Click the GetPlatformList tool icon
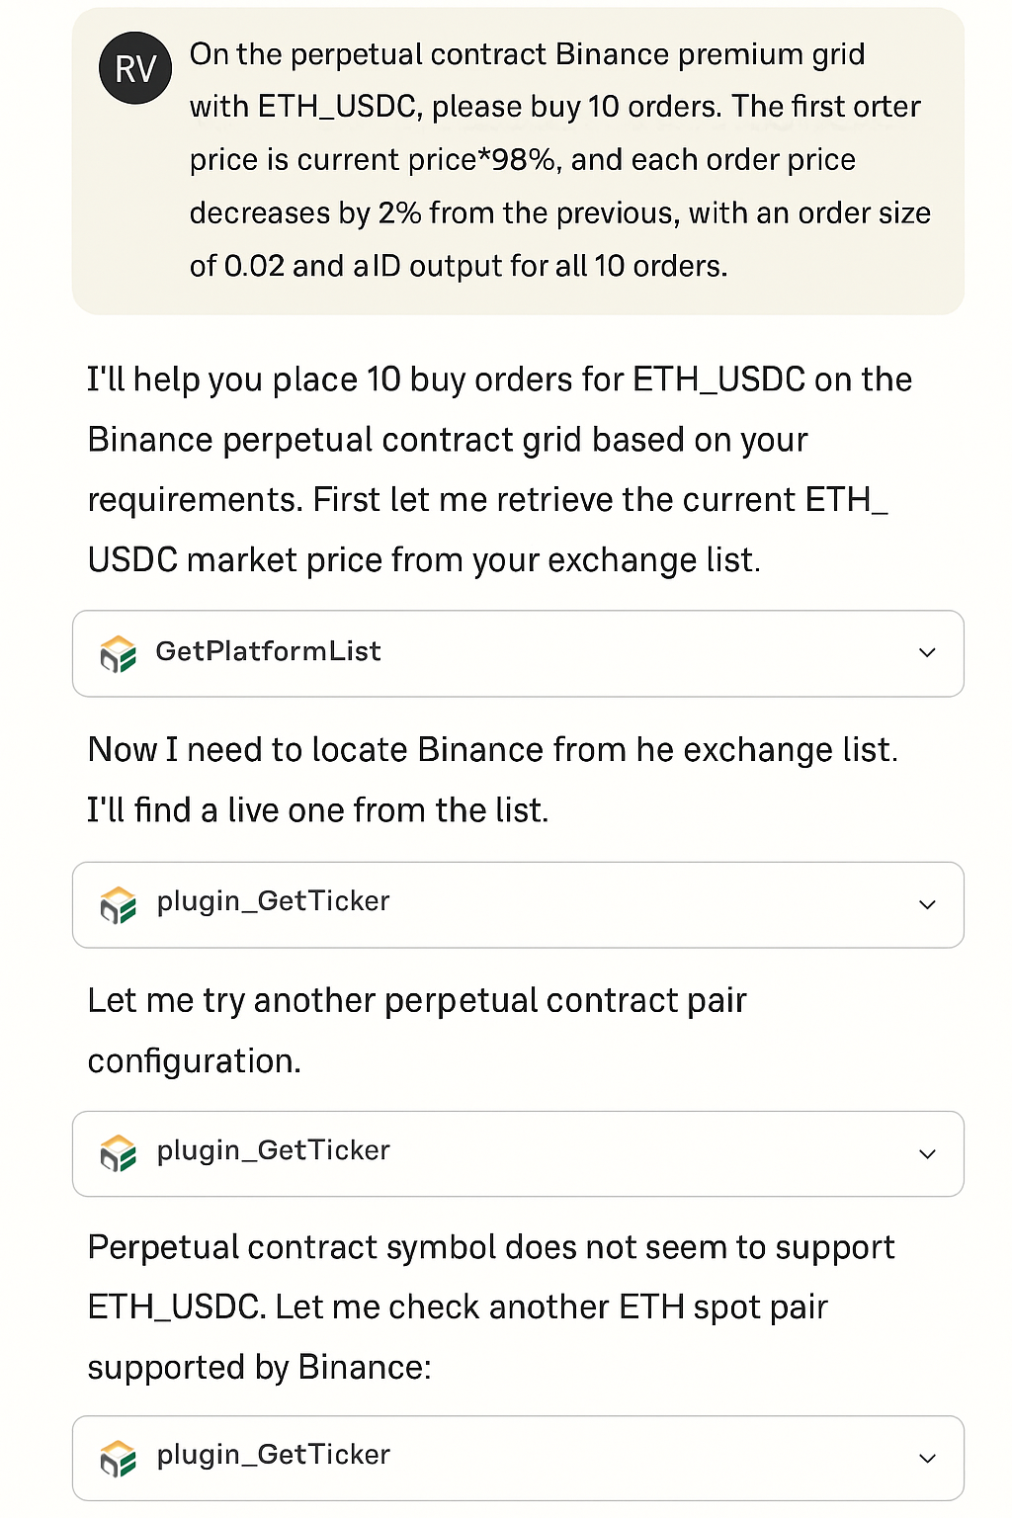The image size is (1012, 1518). pyautogui.click(x=119, y=653)
